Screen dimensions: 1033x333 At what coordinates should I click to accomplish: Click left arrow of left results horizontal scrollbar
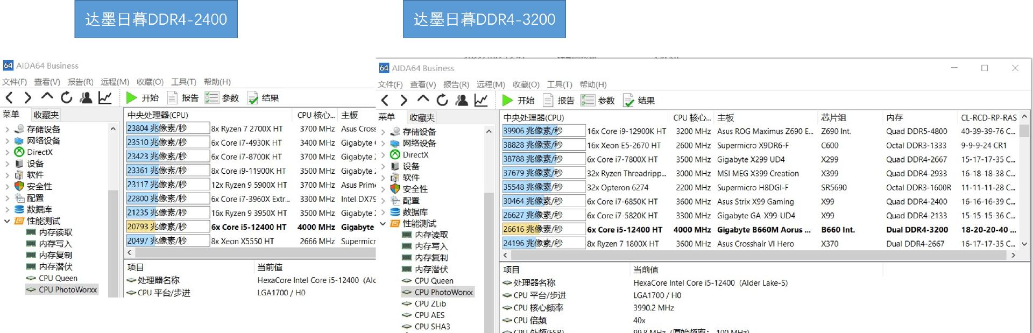pyautogui.click(x=130, y=252)
